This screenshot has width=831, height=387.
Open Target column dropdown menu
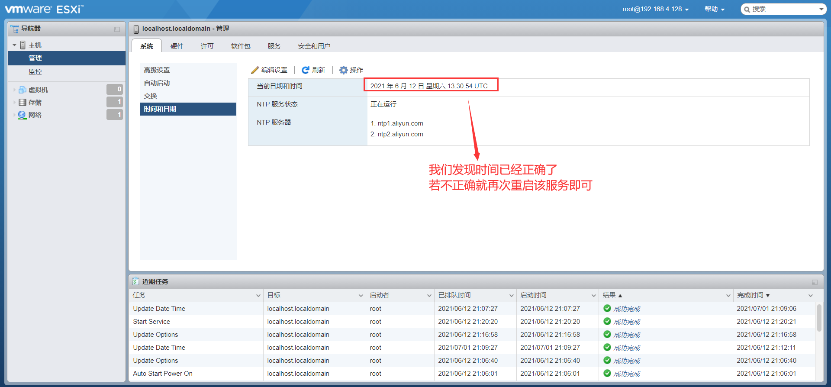point(361,295)
